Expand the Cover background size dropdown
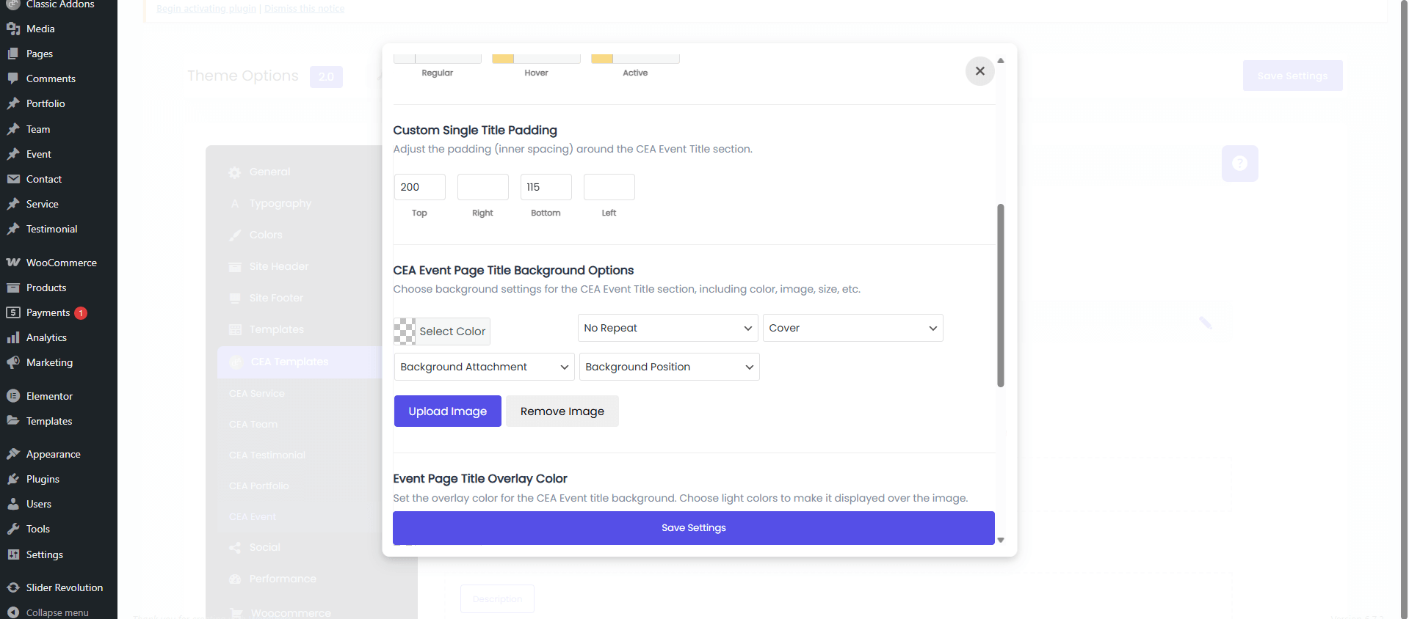This screenshot has height=619, width=1409. (x=852, y=328)
